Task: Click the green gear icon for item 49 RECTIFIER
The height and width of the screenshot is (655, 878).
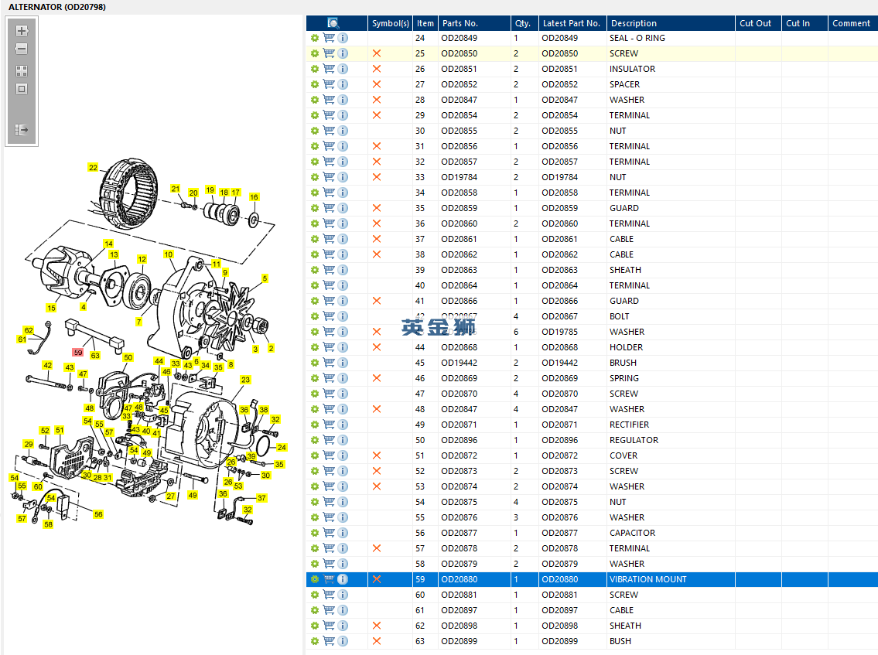Action: tap(315, 425)
